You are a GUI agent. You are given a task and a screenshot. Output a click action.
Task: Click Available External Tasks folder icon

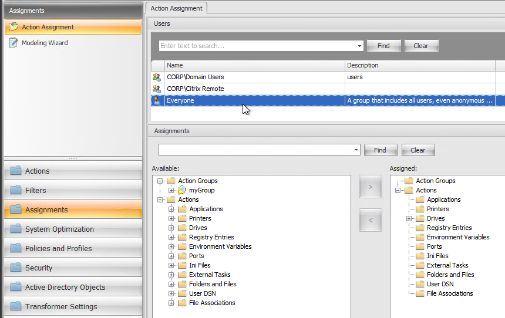(182, 275)
